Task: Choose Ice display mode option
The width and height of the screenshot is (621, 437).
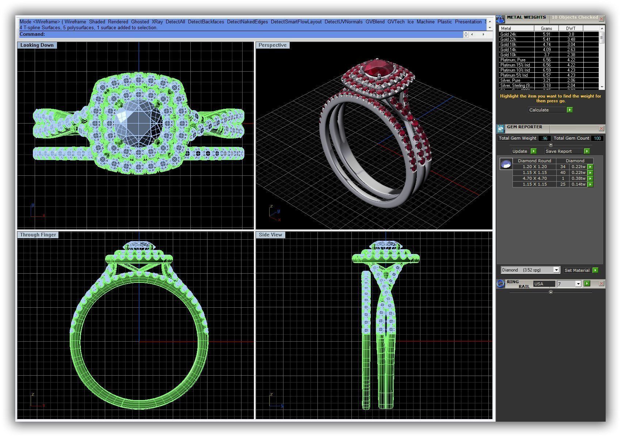Action: pyautogui.click(x=411, y=22)
